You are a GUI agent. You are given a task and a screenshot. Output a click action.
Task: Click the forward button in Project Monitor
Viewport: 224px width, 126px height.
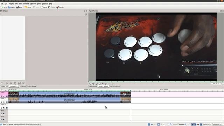(106, 84)
